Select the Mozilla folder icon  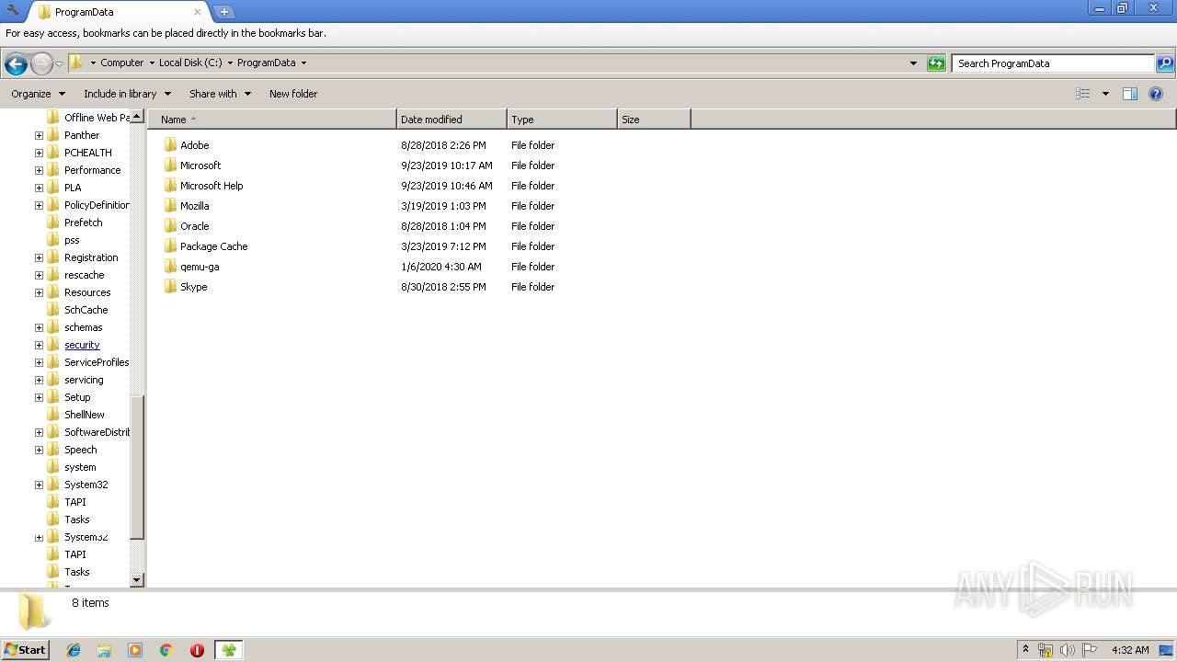(x=170, y=206)
